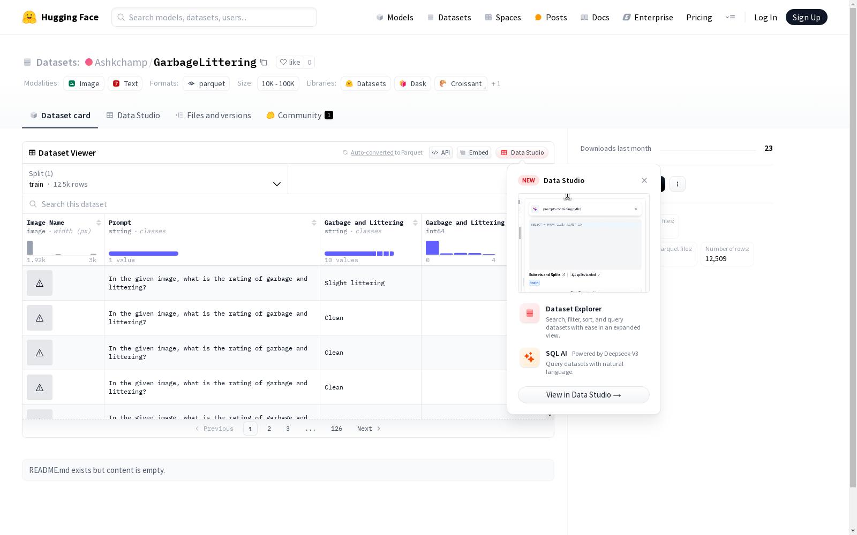Click the Log In link
This screenshot has height=535, width=857.
(x=765, y=17)
